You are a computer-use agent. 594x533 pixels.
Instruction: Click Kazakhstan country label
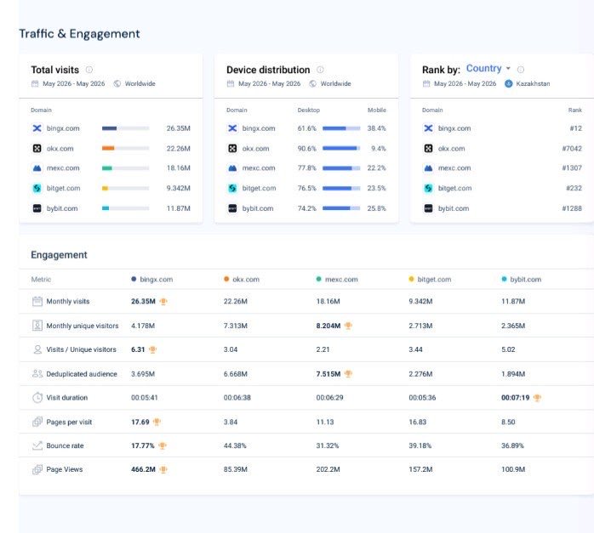pos(533,83)
